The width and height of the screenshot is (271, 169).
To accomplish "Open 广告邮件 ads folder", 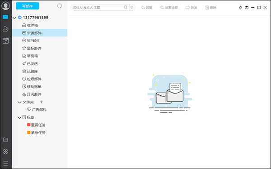I will tap(40, 110).
